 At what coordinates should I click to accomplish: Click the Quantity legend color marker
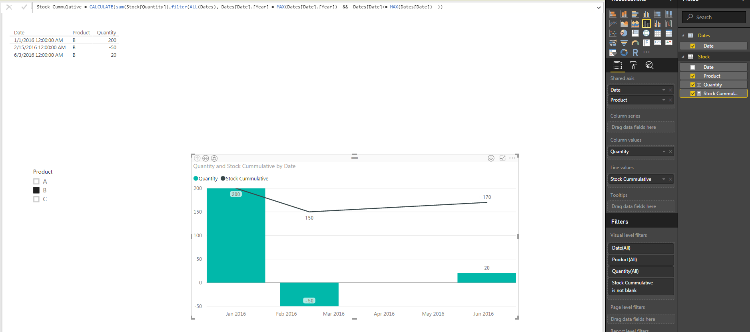coord(196,179)
